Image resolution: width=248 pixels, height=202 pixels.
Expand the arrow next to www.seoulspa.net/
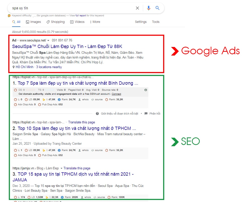coord(48,40)
